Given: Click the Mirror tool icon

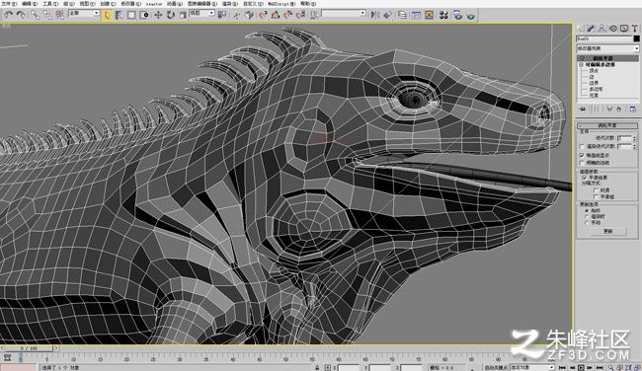Looking at the screenshot, I should tap(374, 15).
